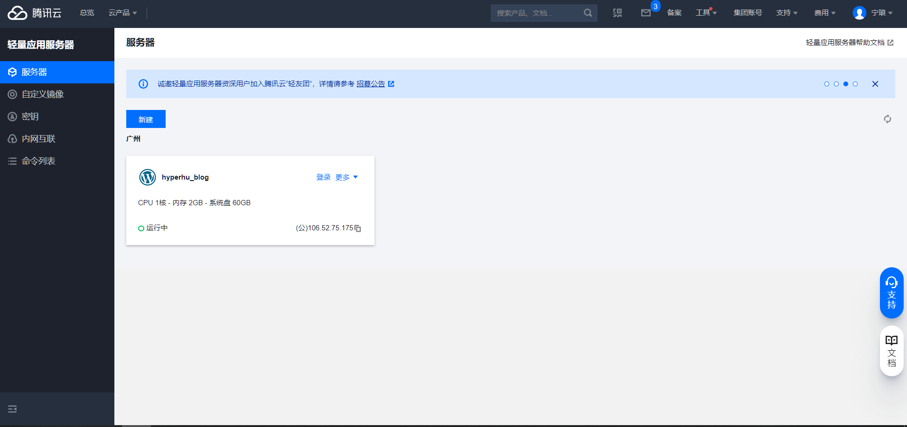Close the announcement banner
Viewport: 907px width, 427px height.
[x=875, y=84]
